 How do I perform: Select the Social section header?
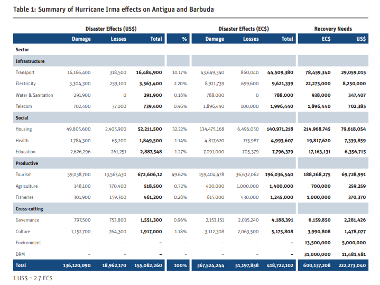coord(22,117)
